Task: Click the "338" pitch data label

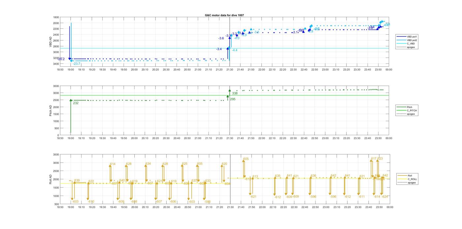Action: [x=235, y=93]
